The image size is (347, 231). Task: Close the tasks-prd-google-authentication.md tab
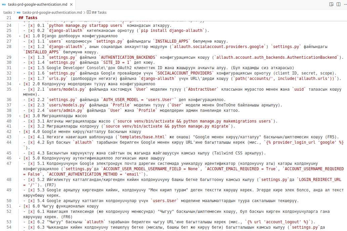71,4
